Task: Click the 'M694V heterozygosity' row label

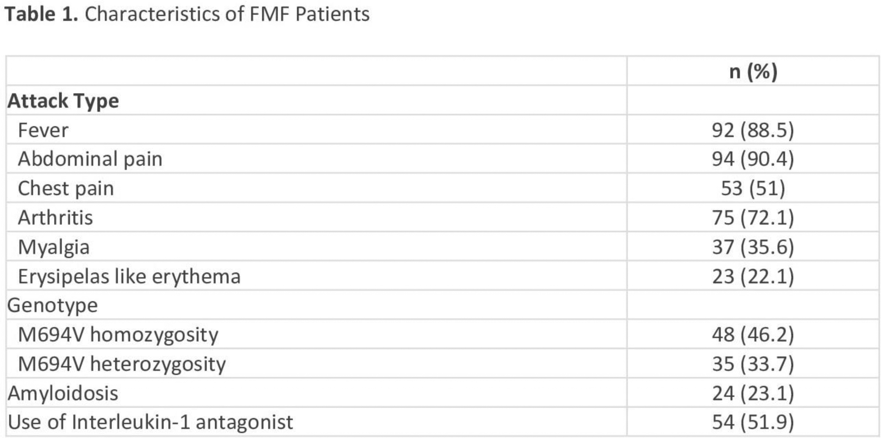Action: click(x=122, y=364)
